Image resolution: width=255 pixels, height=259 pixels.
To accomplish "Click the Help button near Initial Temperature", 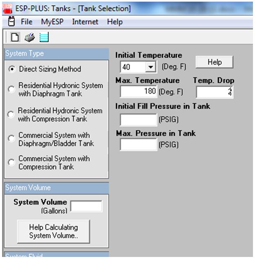I will click(x=215, y=62).
